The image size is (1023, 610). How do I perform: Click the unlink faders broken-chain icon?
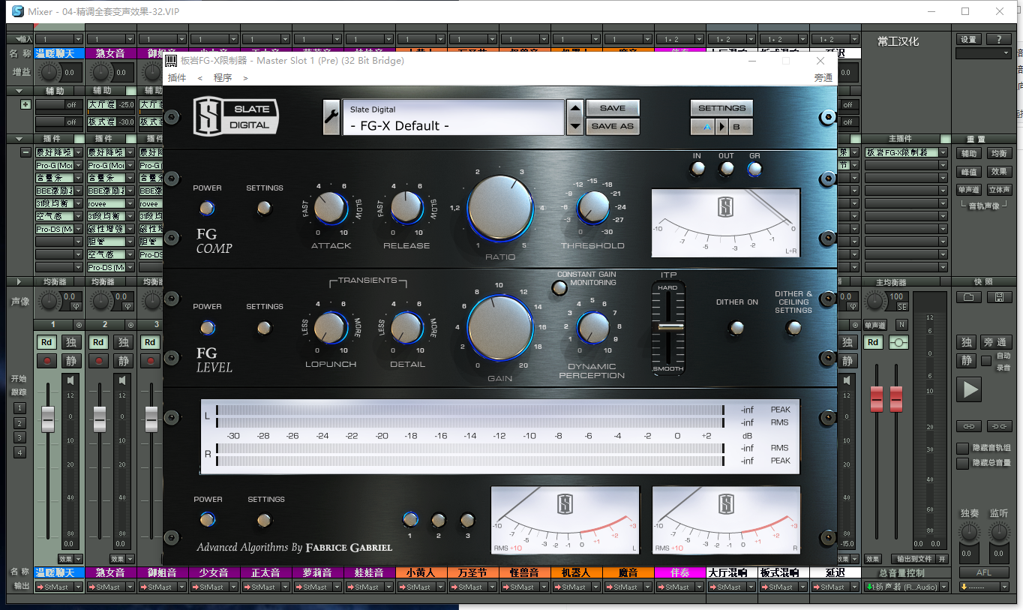[x=998, y=426]
